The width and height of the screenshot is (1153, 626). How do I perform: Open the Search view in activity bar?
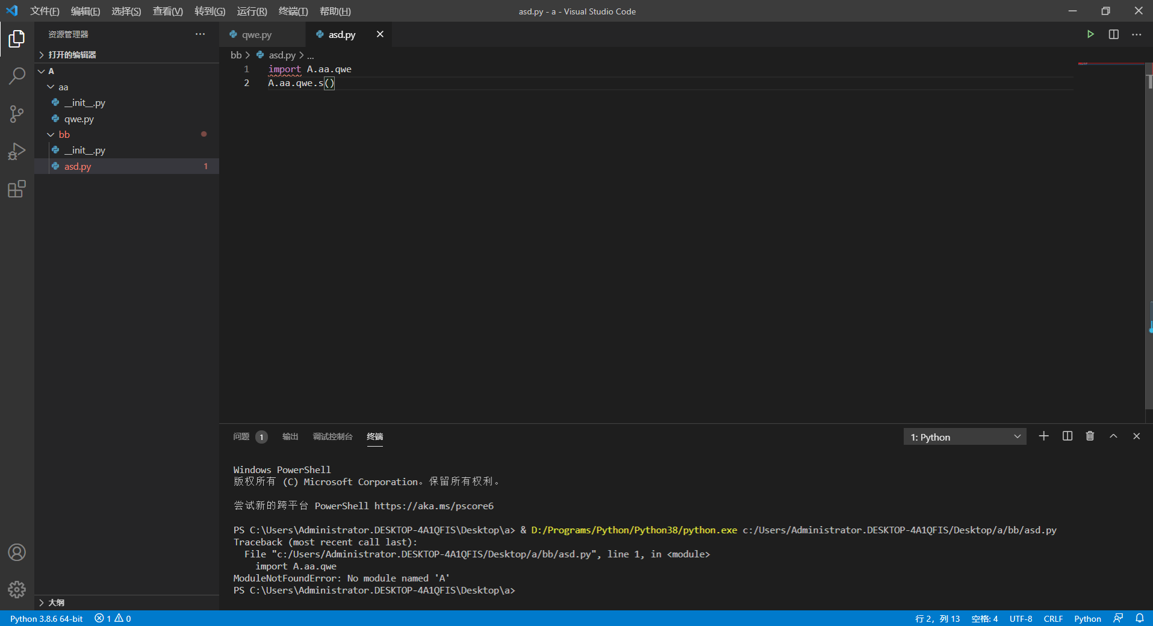point(17,76)
